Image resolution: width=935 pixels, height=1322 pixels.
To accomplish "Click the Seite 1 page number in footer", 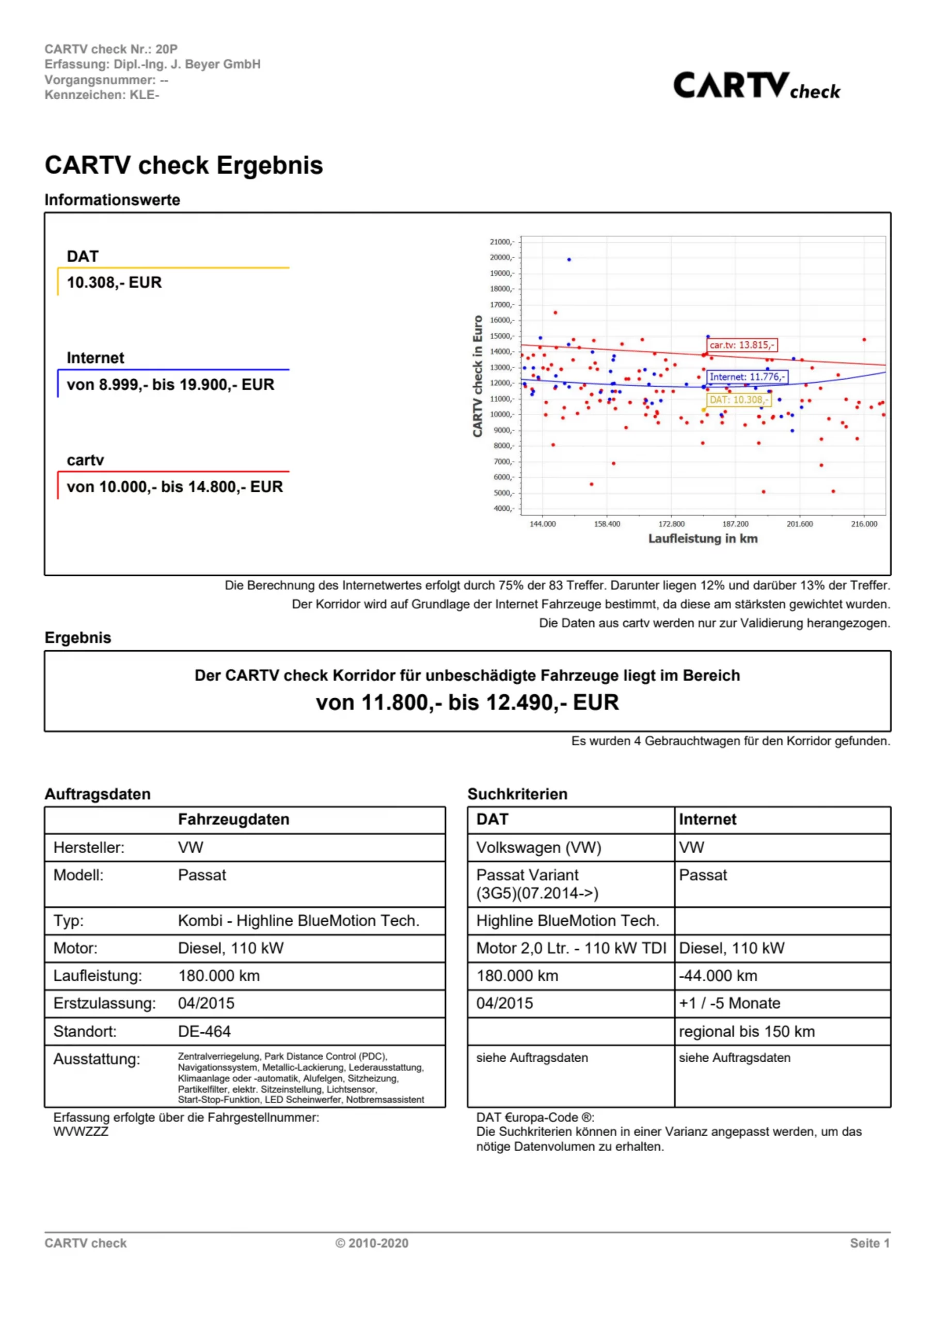I will click(x=869, y=1243).
